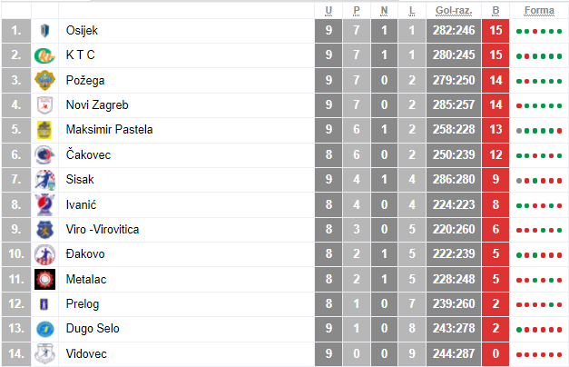
Task: Click Vidovec's form dots indicator
Action: 539,353
